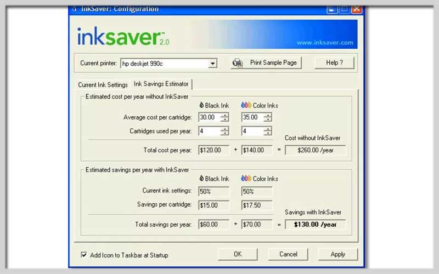Viewport: 439px width, 274px height.
Task: Click the color ink drops icon in cost section
Action: [246, 105]
